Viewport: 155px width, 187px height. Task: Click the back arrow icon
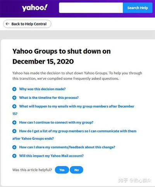(8, 24)
